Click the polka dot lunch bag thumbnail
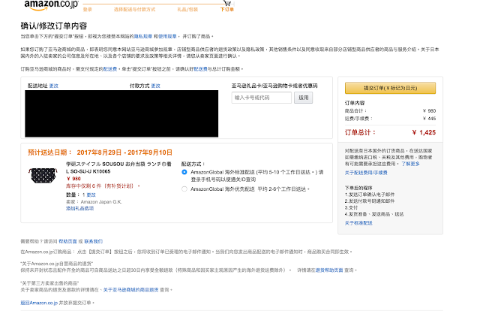 43,176
